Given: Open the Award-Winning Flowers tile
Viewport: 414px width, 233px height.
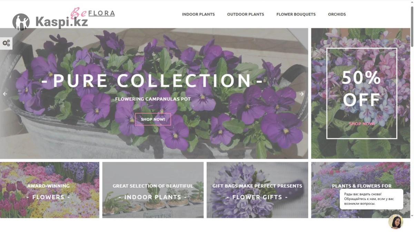Looking at the screenshot, I should click(50, 190).
